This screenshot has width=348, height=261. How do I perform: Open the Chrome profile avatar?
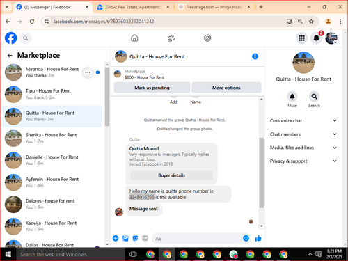[x=328, y=22]
